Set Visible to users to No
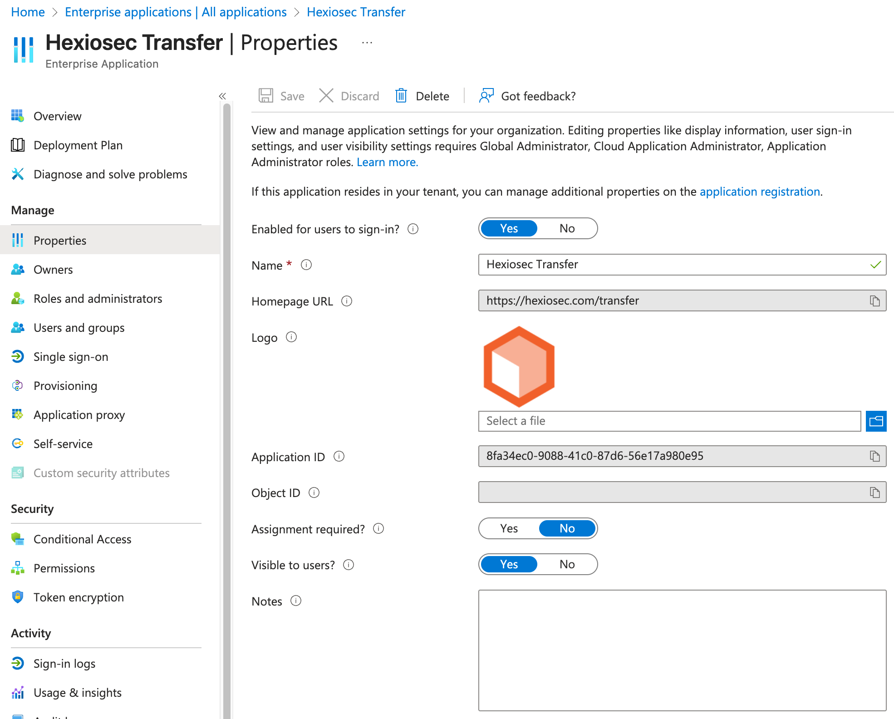This screenshot has width=894, height=719. click(567, 564)
